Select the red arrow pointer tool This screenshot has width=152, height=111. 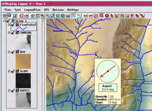point(112,16)
